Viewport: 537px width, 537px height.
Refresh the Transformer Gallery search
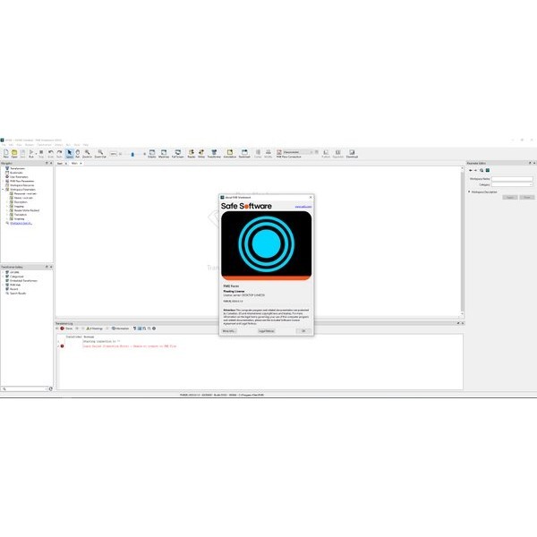[51, 388]
